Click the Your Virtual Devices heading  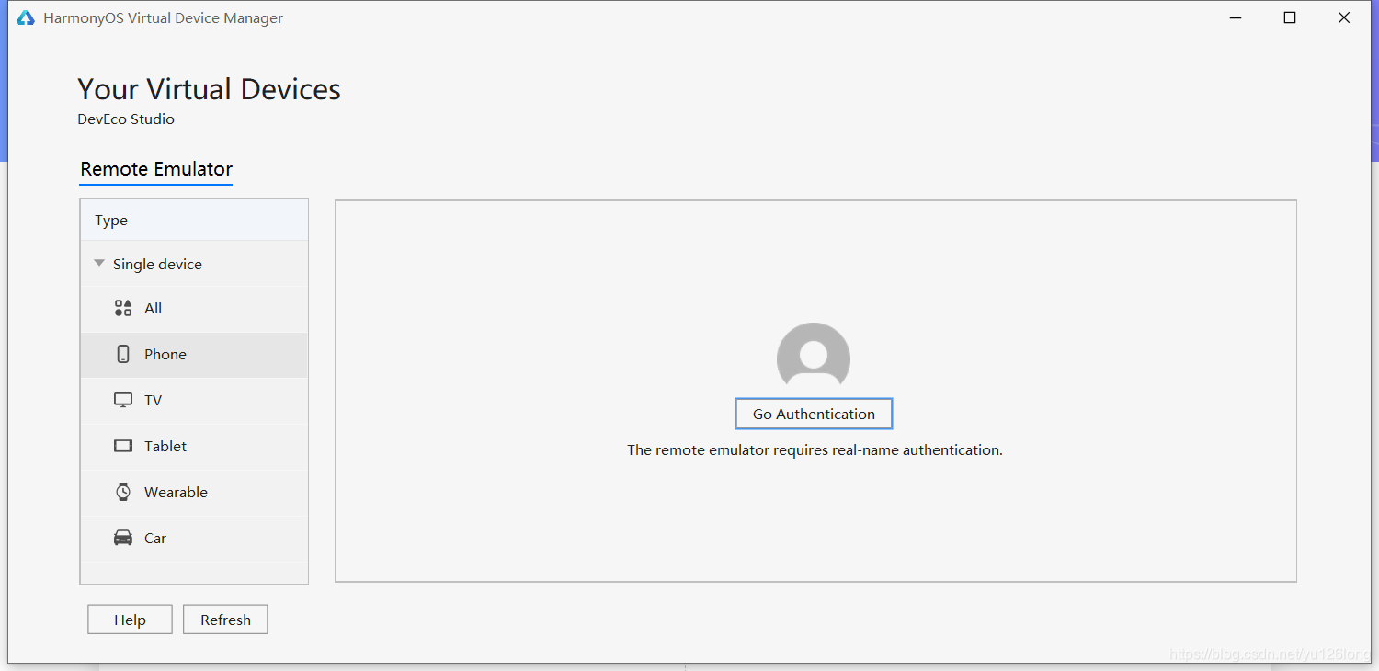point(209,89)
